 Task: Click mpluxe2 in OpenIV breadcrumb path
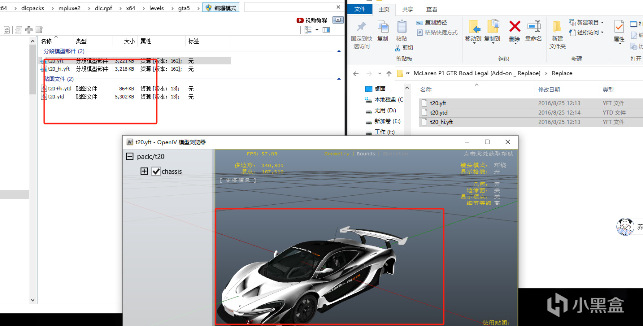pyautogui.click(x=69, y=8)
